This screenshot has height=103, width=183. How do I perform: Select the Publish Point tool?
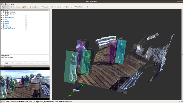79,7
